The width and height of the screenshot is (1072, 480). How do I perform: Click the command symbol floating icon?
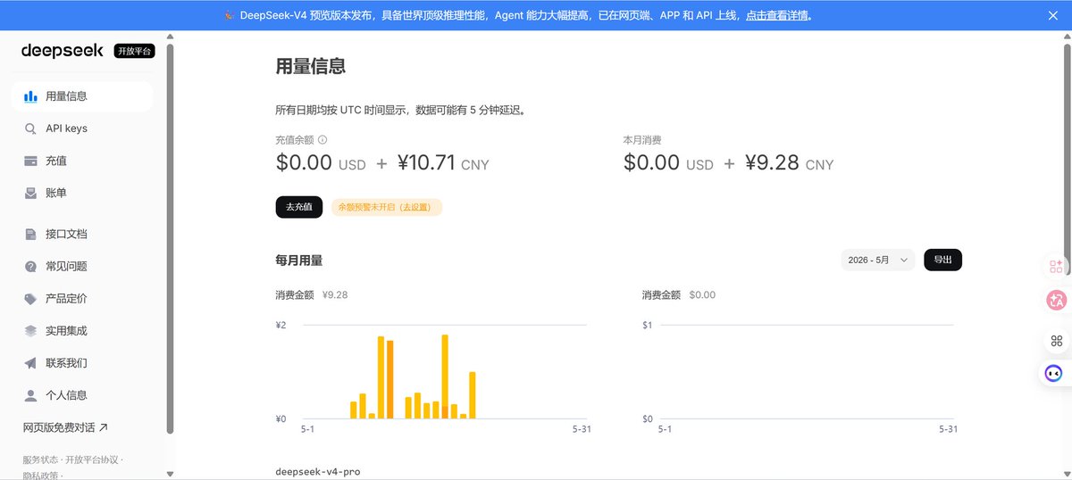[x=1057, y=340]
